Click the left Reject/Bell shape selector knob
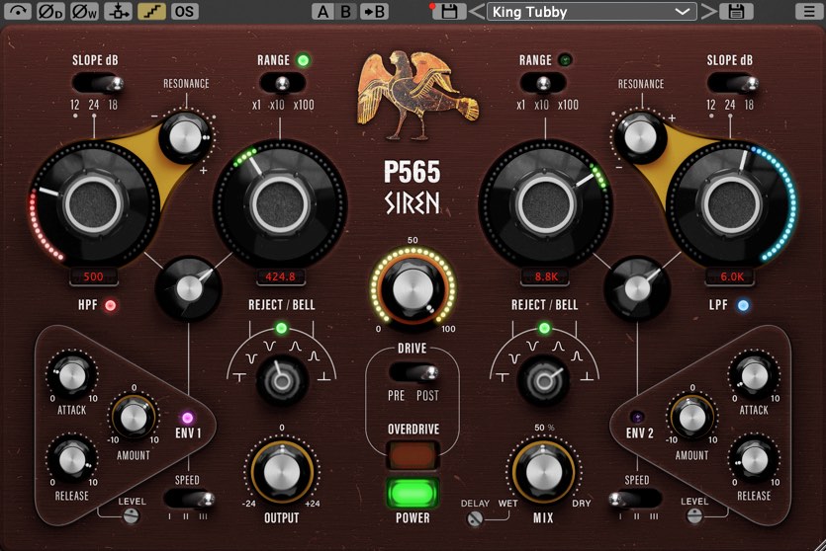Image resolution: width=826 pixels, height=551 pixels. coord(281,380)
